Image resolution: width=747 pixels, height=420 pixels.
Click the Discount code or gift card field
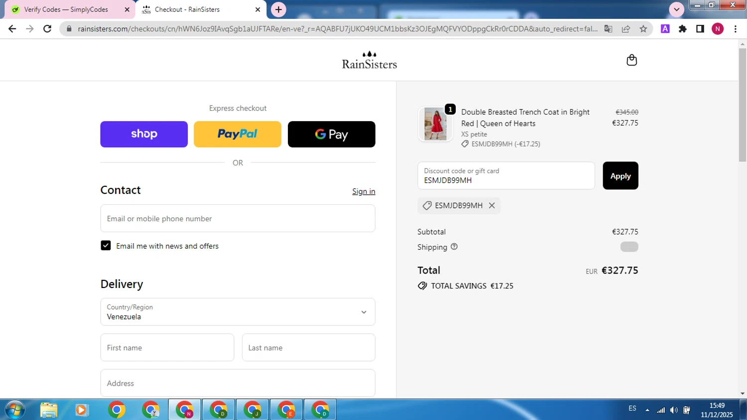tap(506, 175)
